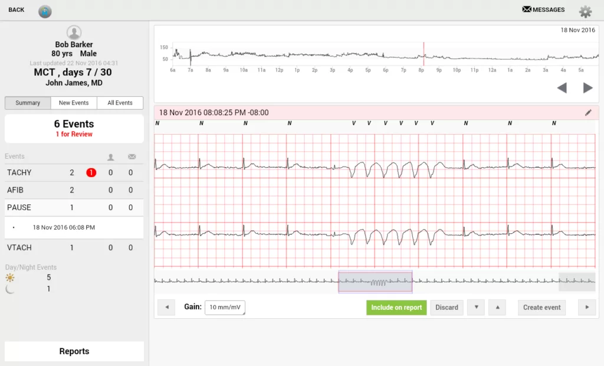This screenshot has height=366, width=604.
Task: Click the envelope icon in Events header
Action: click(132, 156)
